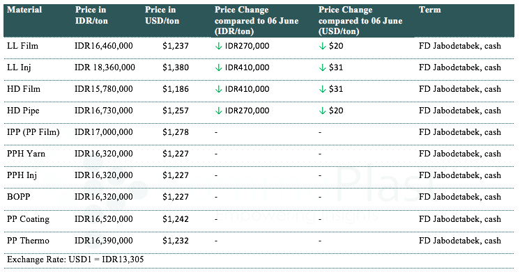Select the Price in IDR/ton column header
The height and width of the screenshot is (272, 520).
pos(91,15)
